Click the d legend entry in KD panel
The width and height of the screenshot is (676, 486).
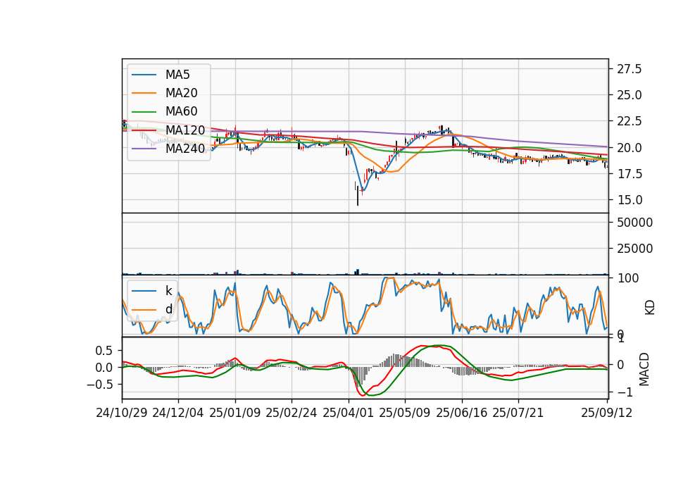click(168, 309)
